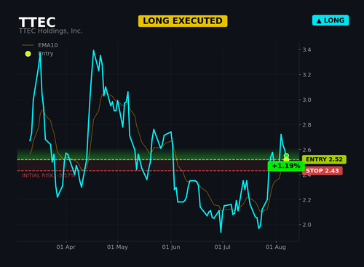Click the 2.0 price axis label
The width and height of the screenshot is (364, 267).
(306, 225)
